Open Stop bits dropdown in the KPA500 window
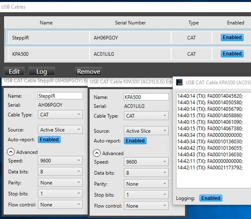The image size is (251, 219). pos(146,194)
